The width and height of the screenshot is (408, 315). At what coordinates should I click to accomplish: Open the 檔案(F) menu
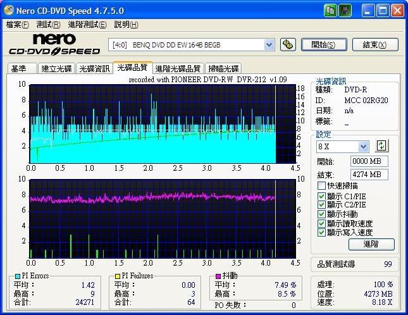pos(17,25)
